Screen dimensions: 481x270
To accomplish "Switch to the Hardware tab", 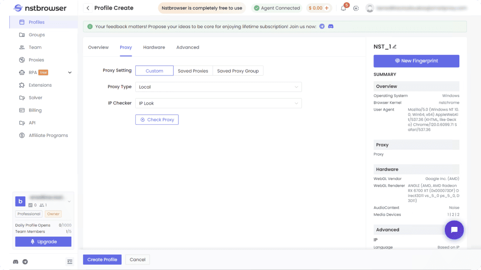I will [154, 47].
